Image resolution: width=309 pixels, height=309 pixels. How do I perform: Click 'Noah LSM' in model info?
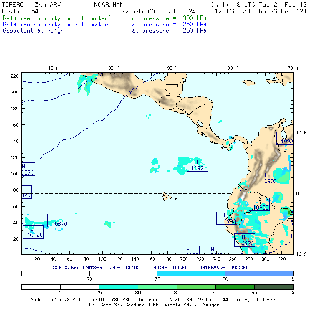[181, 300]
